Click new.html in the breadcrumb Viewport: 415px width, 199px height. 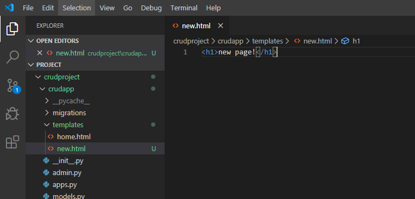point(317,41)
